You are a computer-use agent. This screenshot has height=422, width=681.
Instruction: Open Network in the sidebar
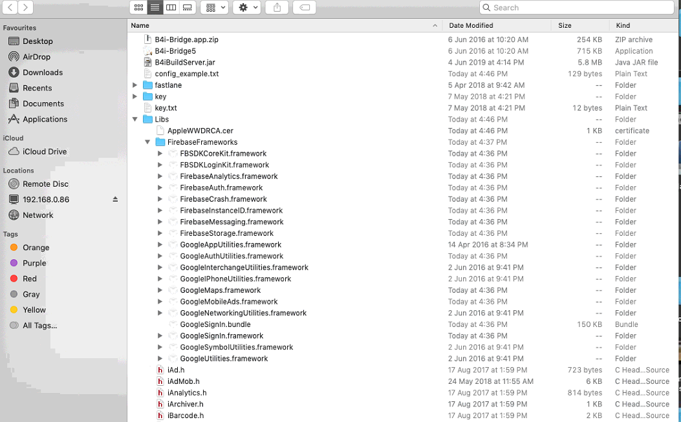point(38,215)
